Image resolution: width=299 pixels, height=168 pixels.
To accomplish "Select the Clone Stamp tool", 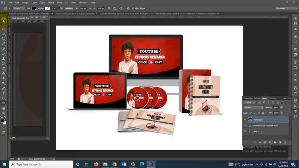I will (4, 59).
